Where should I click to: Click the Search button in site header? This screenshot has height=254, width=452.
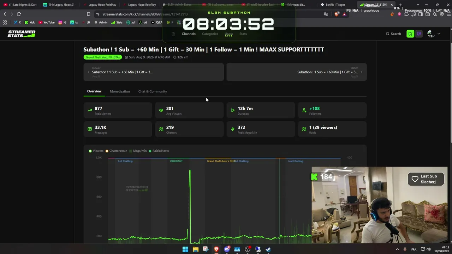coord(393,34)
